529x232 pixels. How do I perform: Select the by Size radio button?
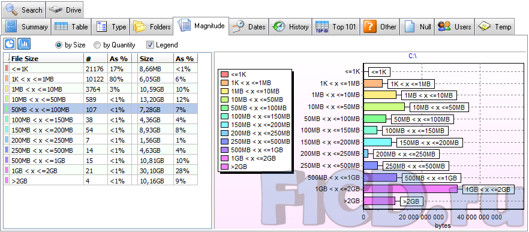tap(70, 45)
